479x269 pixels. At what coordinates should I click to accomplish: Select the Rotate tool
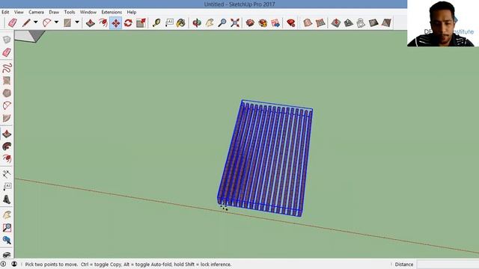pos(128,23)
